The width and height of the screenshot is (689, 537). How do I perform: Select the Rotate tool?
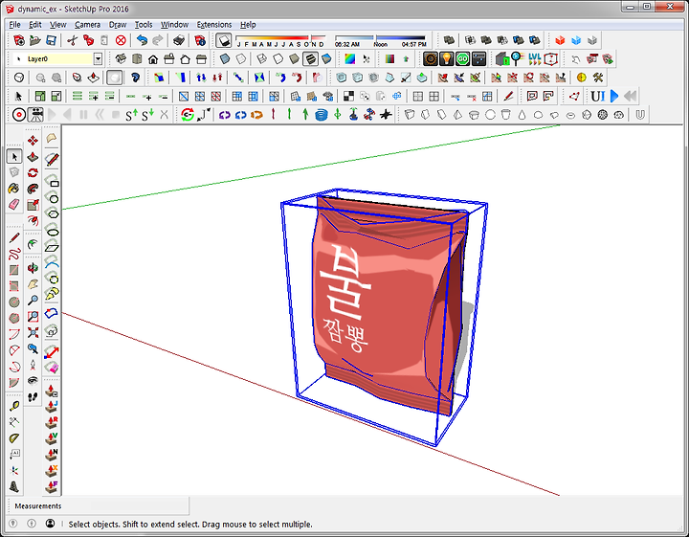click(x=33, y=172)
